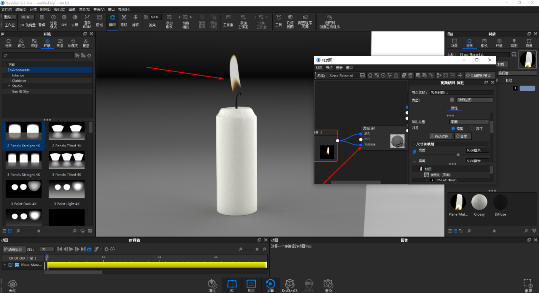Click Screenshot (截屏) at the bottom right
The width and height of the screenshot is (539, 293).
pyautogui.click(x=528, y=286)
